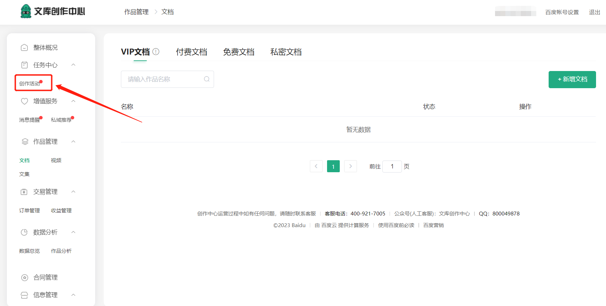Click the search magnifier icon
This screenshot has width=606, height=306.
click(207, 79)
